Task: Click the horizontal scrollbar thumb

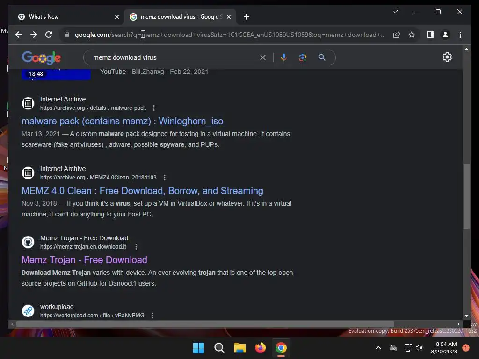Action: pyautogui.click(x=205, y=324)
